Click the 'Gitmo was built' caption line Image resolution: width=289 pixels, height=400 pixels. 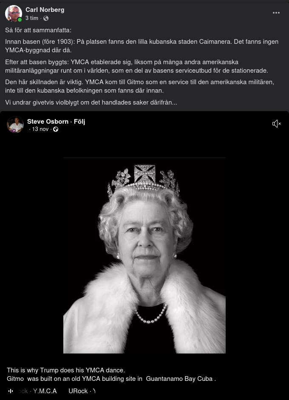point(111,379)
